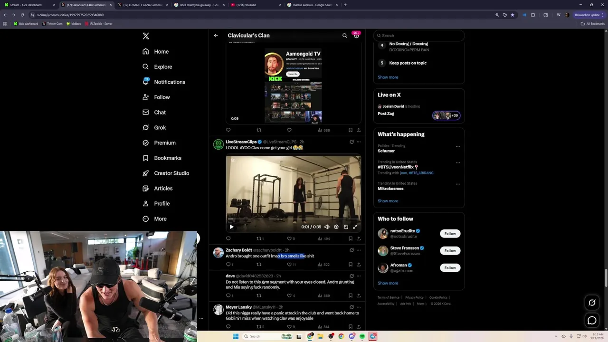Like dave's post
Image resolution: width=608 pixels, height=342 pixels.
pos(289,295)
